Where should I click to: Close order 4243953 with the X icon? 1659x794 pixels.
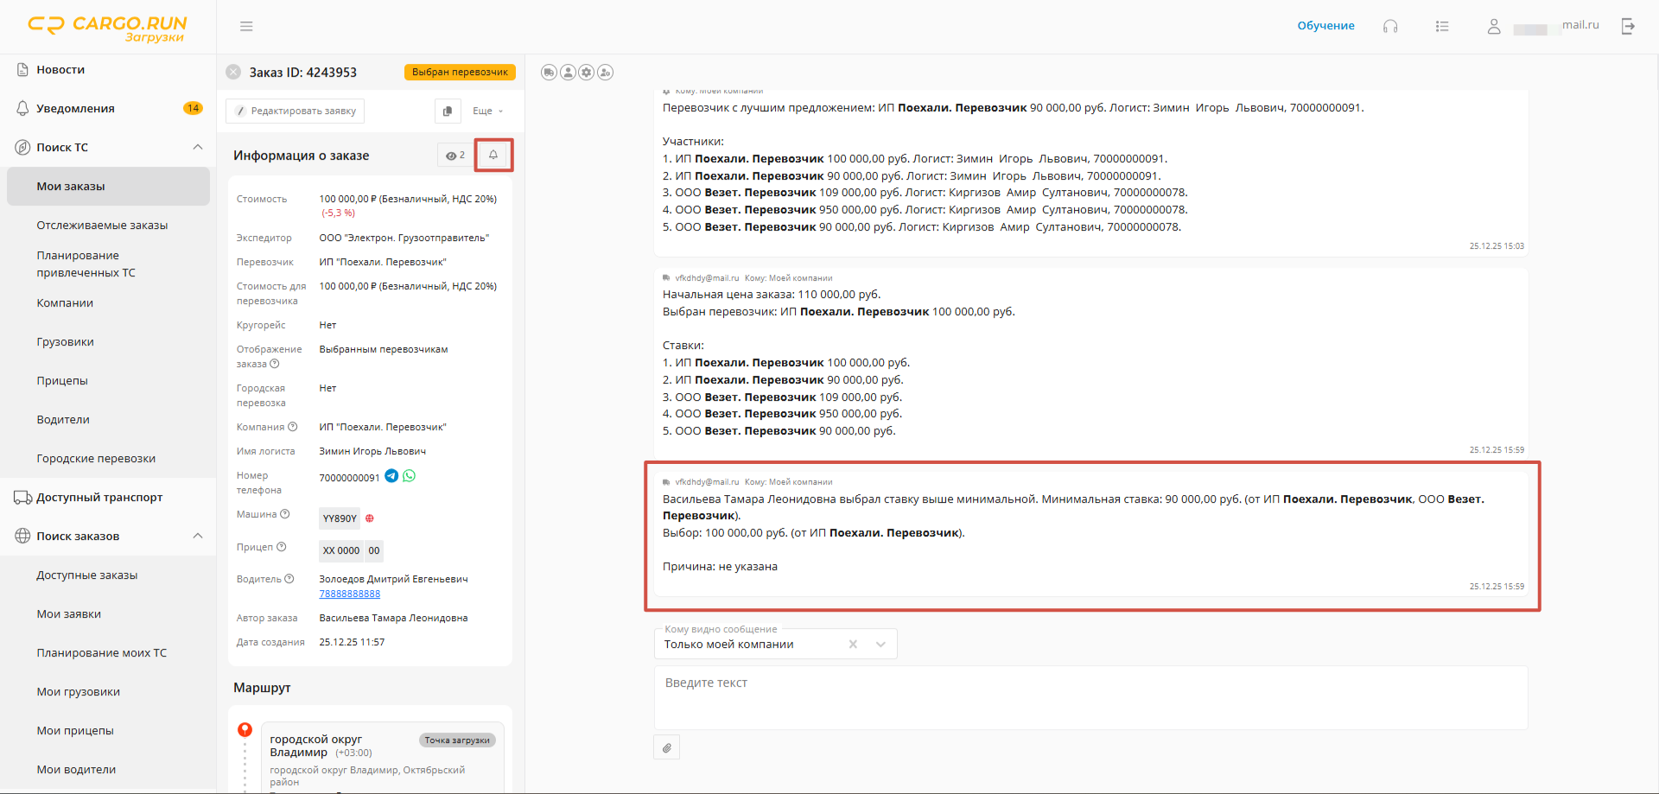tap(233, 73)
